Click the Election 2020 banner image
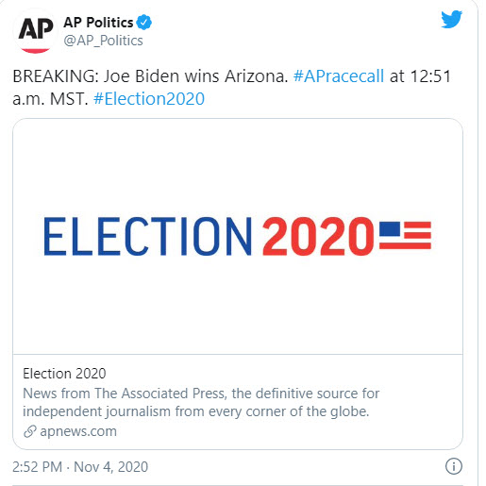The width and height of the screenshot is (486, 486). click(x=238, y=236)
